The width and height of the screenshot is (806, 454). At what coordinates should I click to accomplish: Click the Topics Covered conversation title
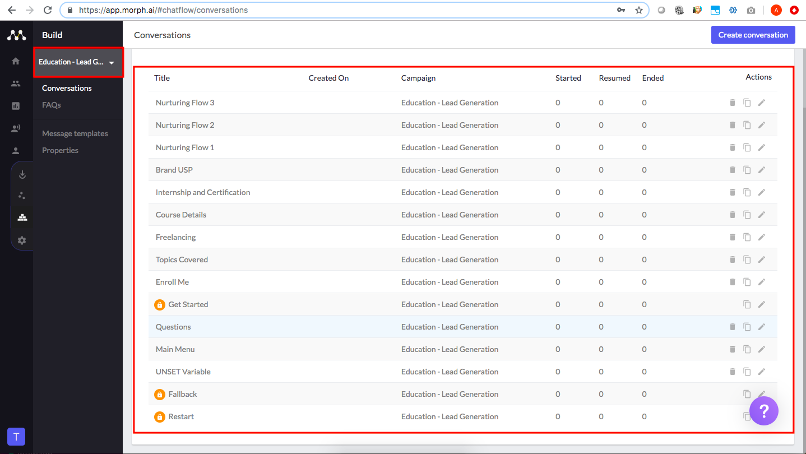point(182,260)
